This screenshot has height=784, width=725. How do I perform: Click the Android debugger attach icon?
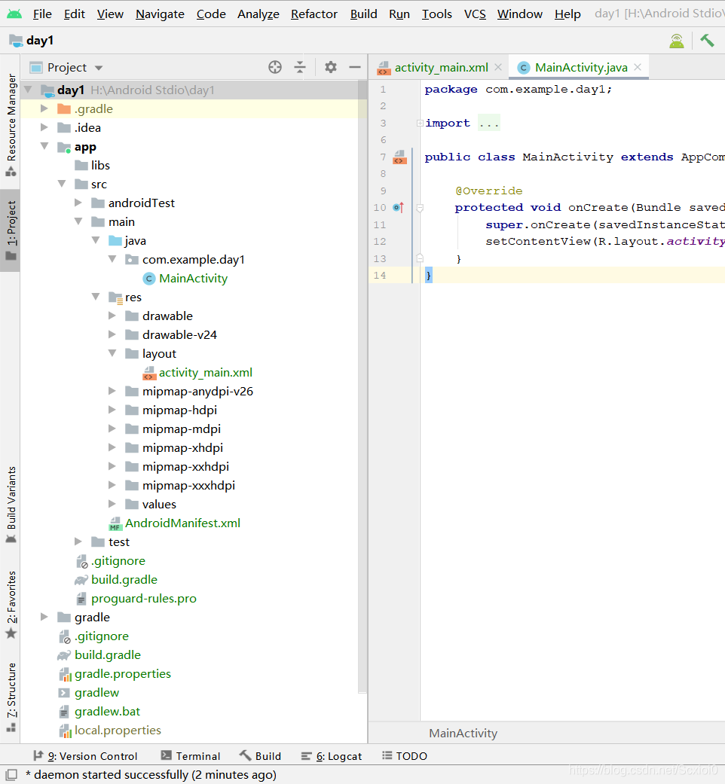click(x=677, y=41)
